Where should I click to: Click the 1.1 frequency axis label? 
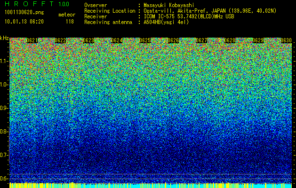(4, 61)
